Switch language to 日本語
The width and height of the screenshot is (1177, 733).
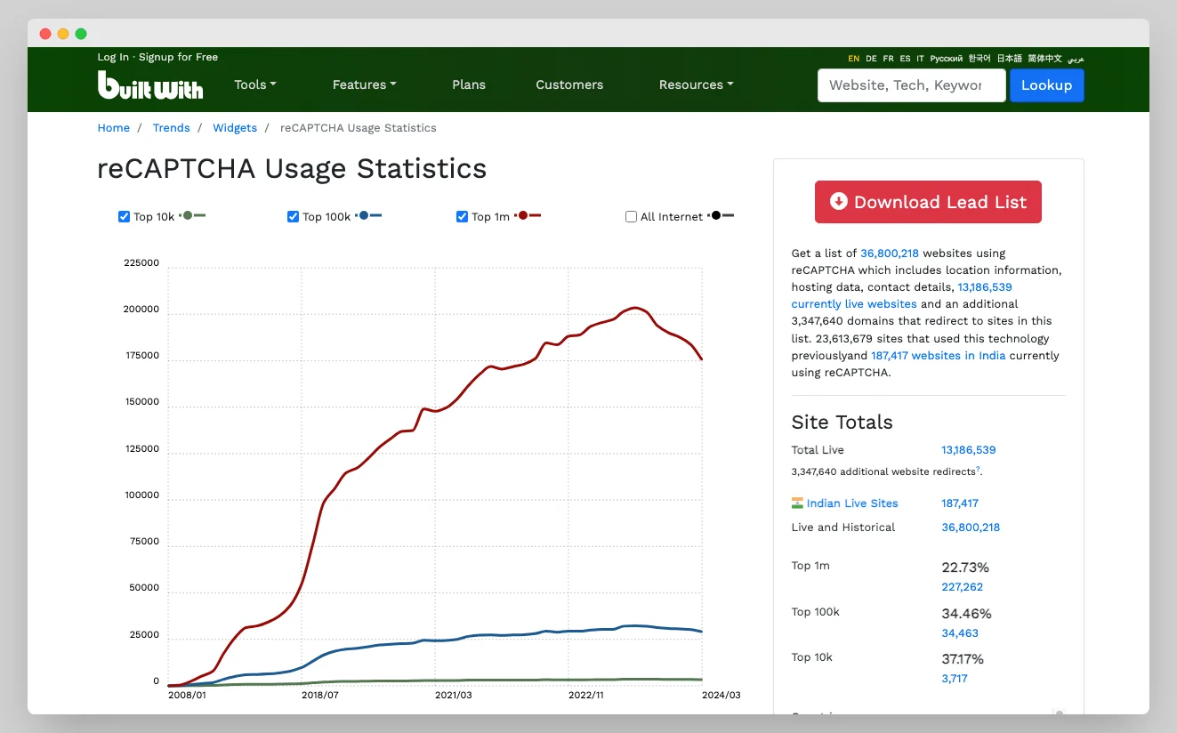pyautogui.click(x=1009, y=59)
